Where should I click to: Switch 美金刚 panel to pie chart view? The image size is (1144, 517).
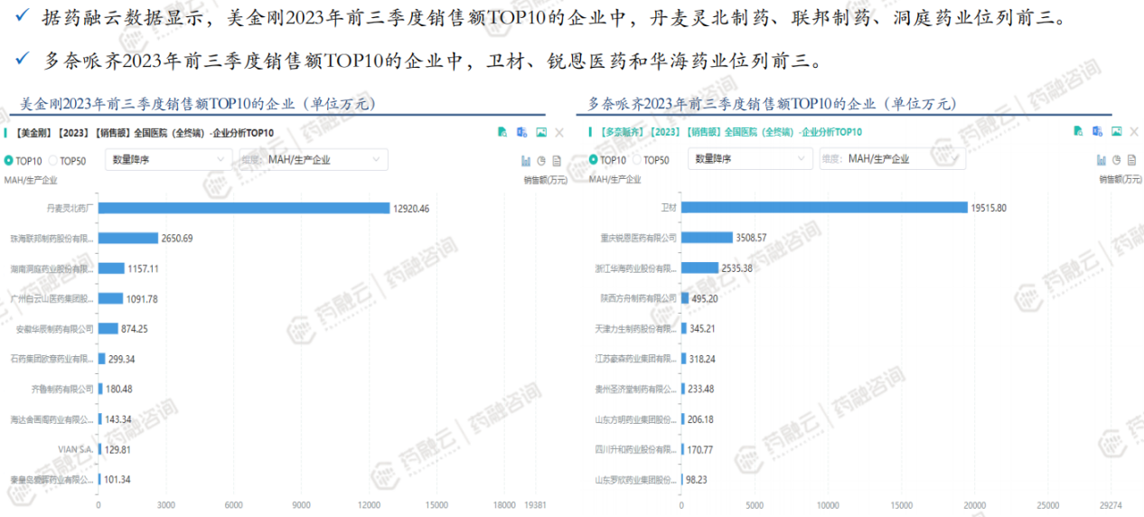(x=540, y=160)
